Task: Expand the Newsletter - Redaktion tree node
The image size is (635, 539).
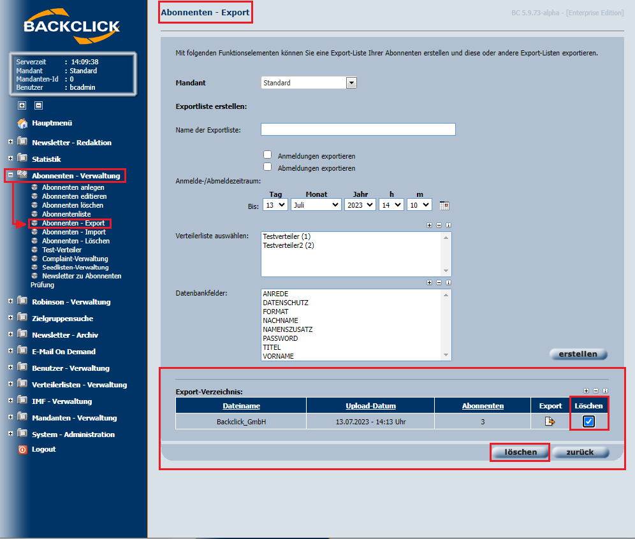Action: point(11,141)
